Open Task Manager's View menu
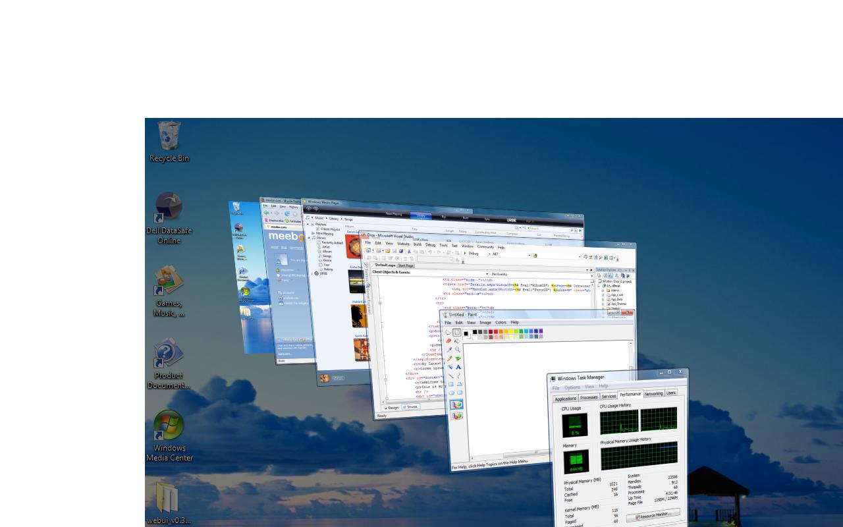Image resolution: width=843 pixels, height=527 pixels. [589, 387]
